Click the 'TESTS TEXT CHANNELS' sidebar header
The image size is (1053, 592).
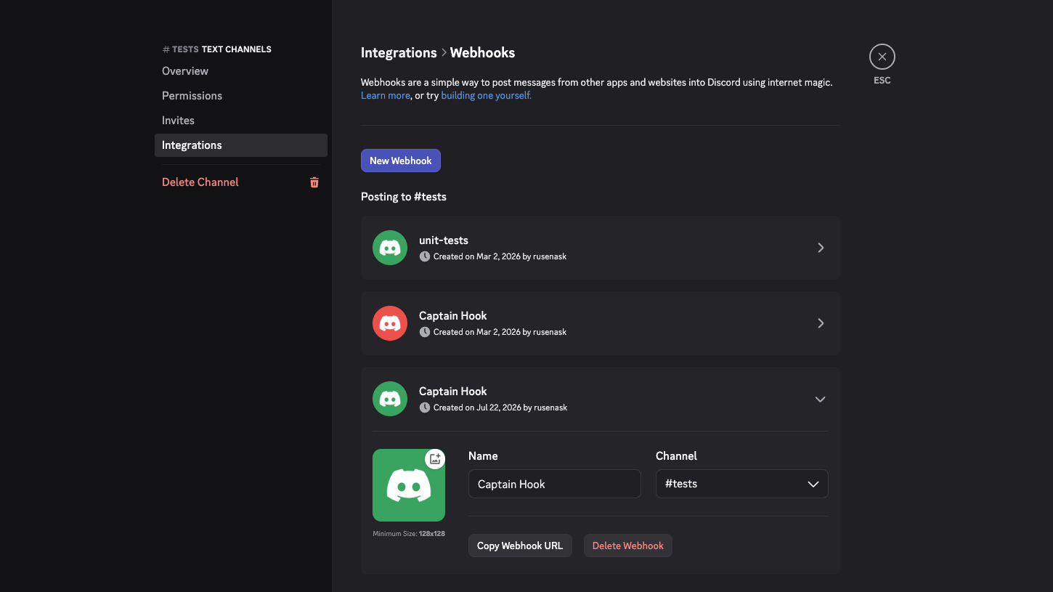216,49
